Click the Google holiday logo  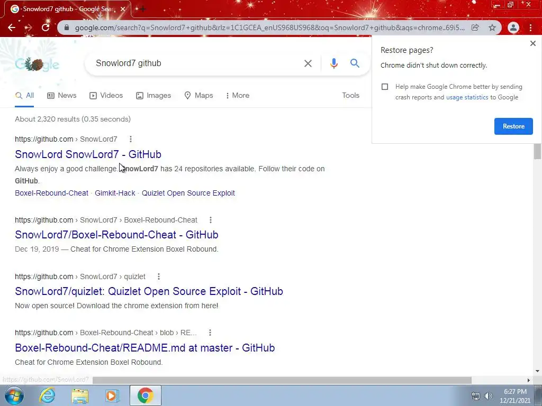(x=37, y=64)
